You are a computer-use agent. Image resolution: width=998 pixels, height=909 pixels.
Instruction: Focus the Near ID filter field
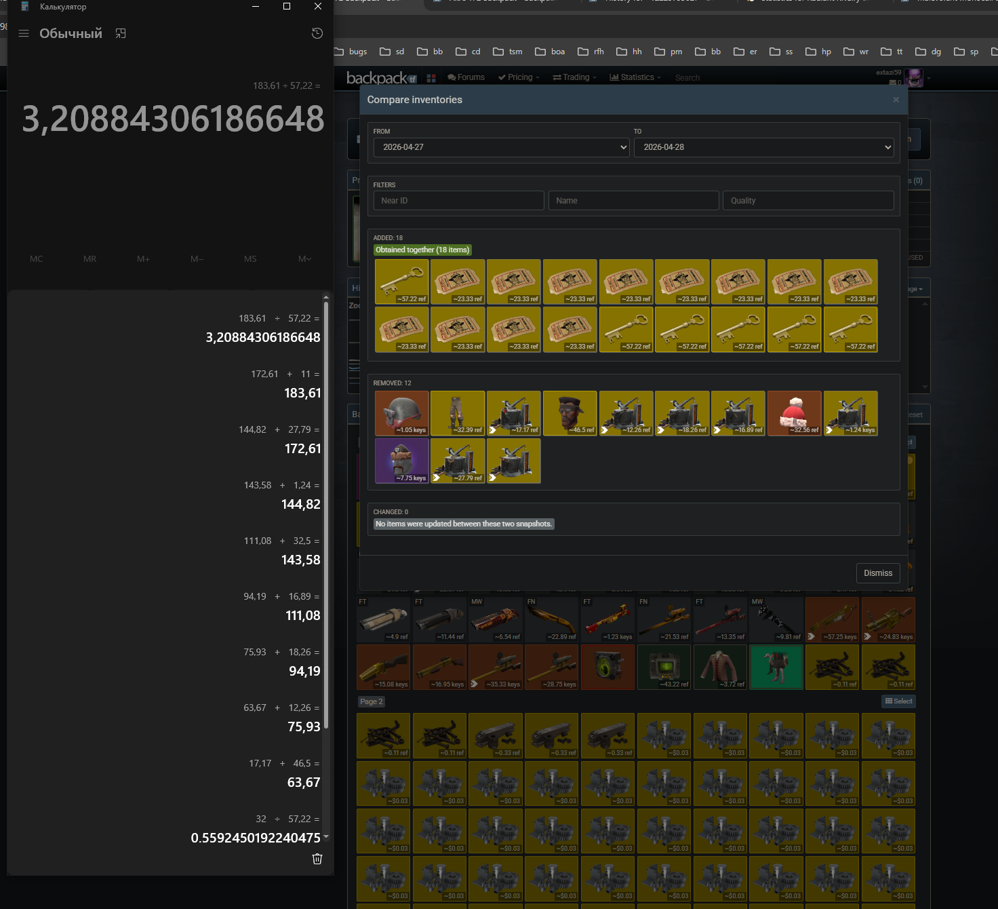tap(458, 201)
